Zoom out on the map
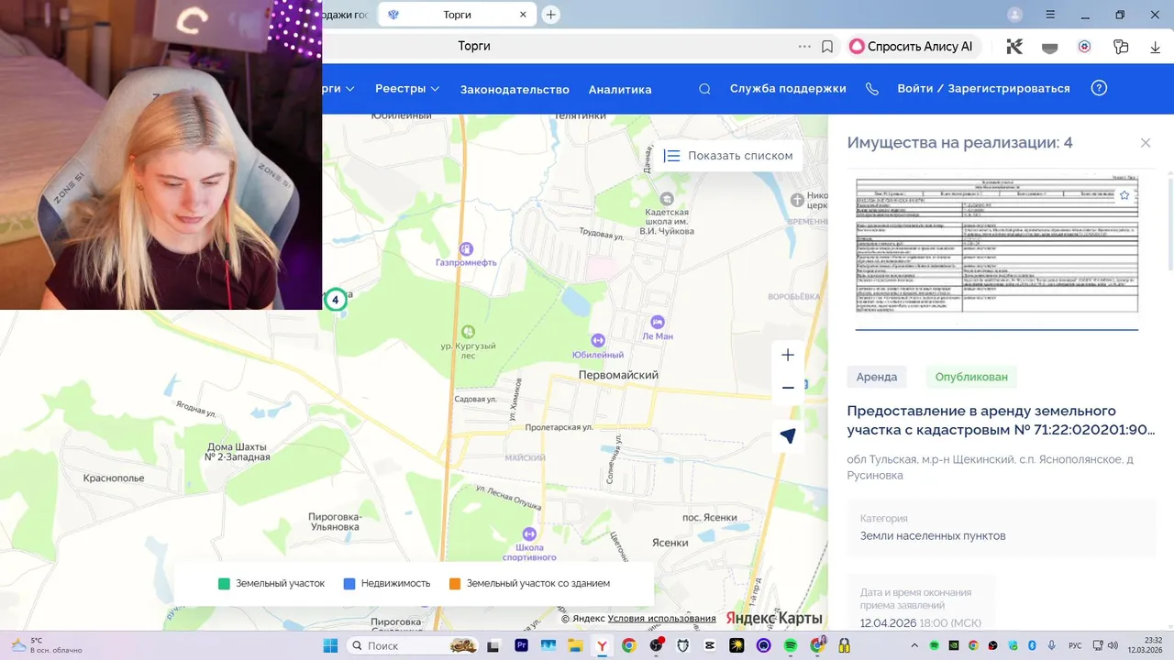The width and height of the screenshot is (1174, 660). click(x=788, y=388)
